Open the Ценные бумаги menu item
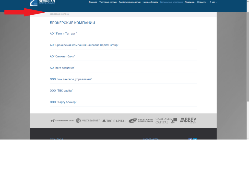Viewport: 249px width, 178px height. 150,2
